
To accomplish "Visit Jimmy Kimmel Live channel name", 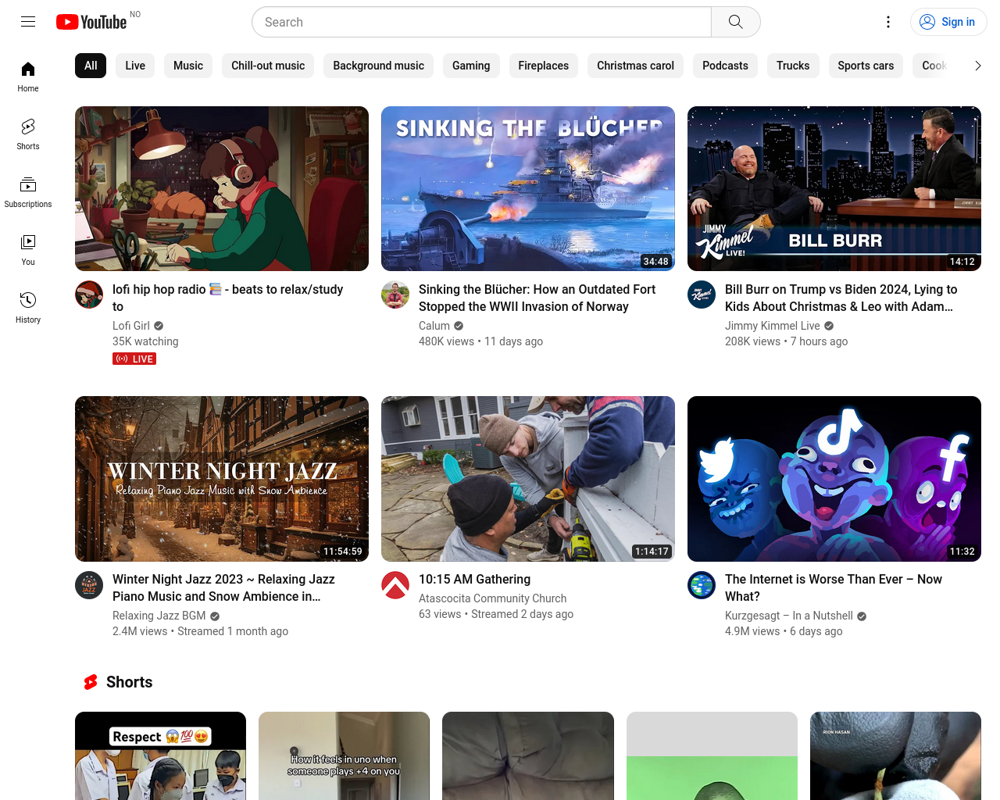I will tap(773, 326).
